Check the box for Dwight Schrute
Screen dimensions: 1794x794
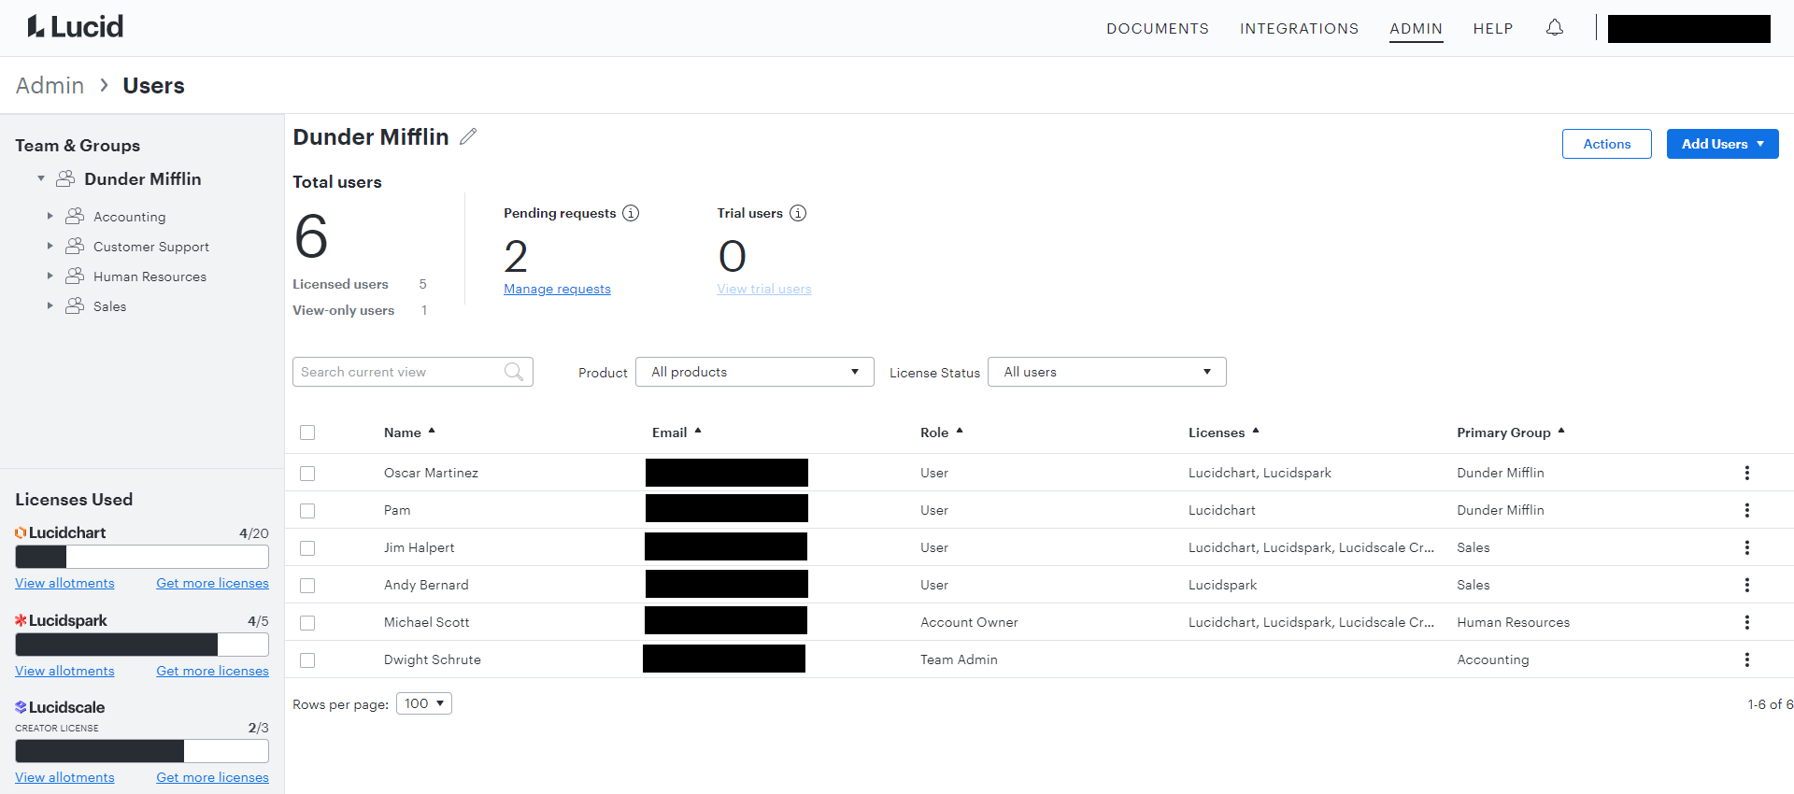(307, 660)
